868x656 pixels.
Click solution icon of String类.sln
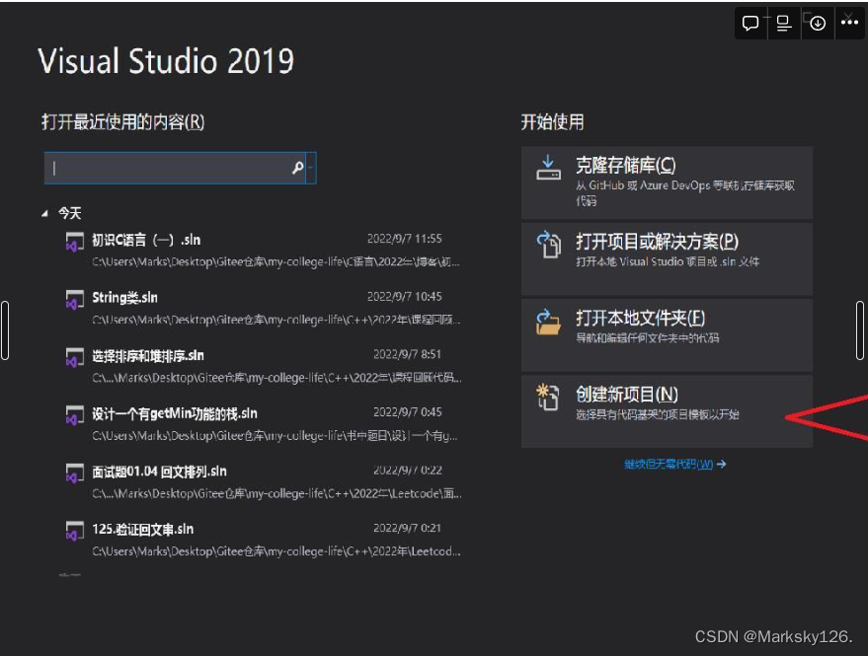tap(75, 300)
